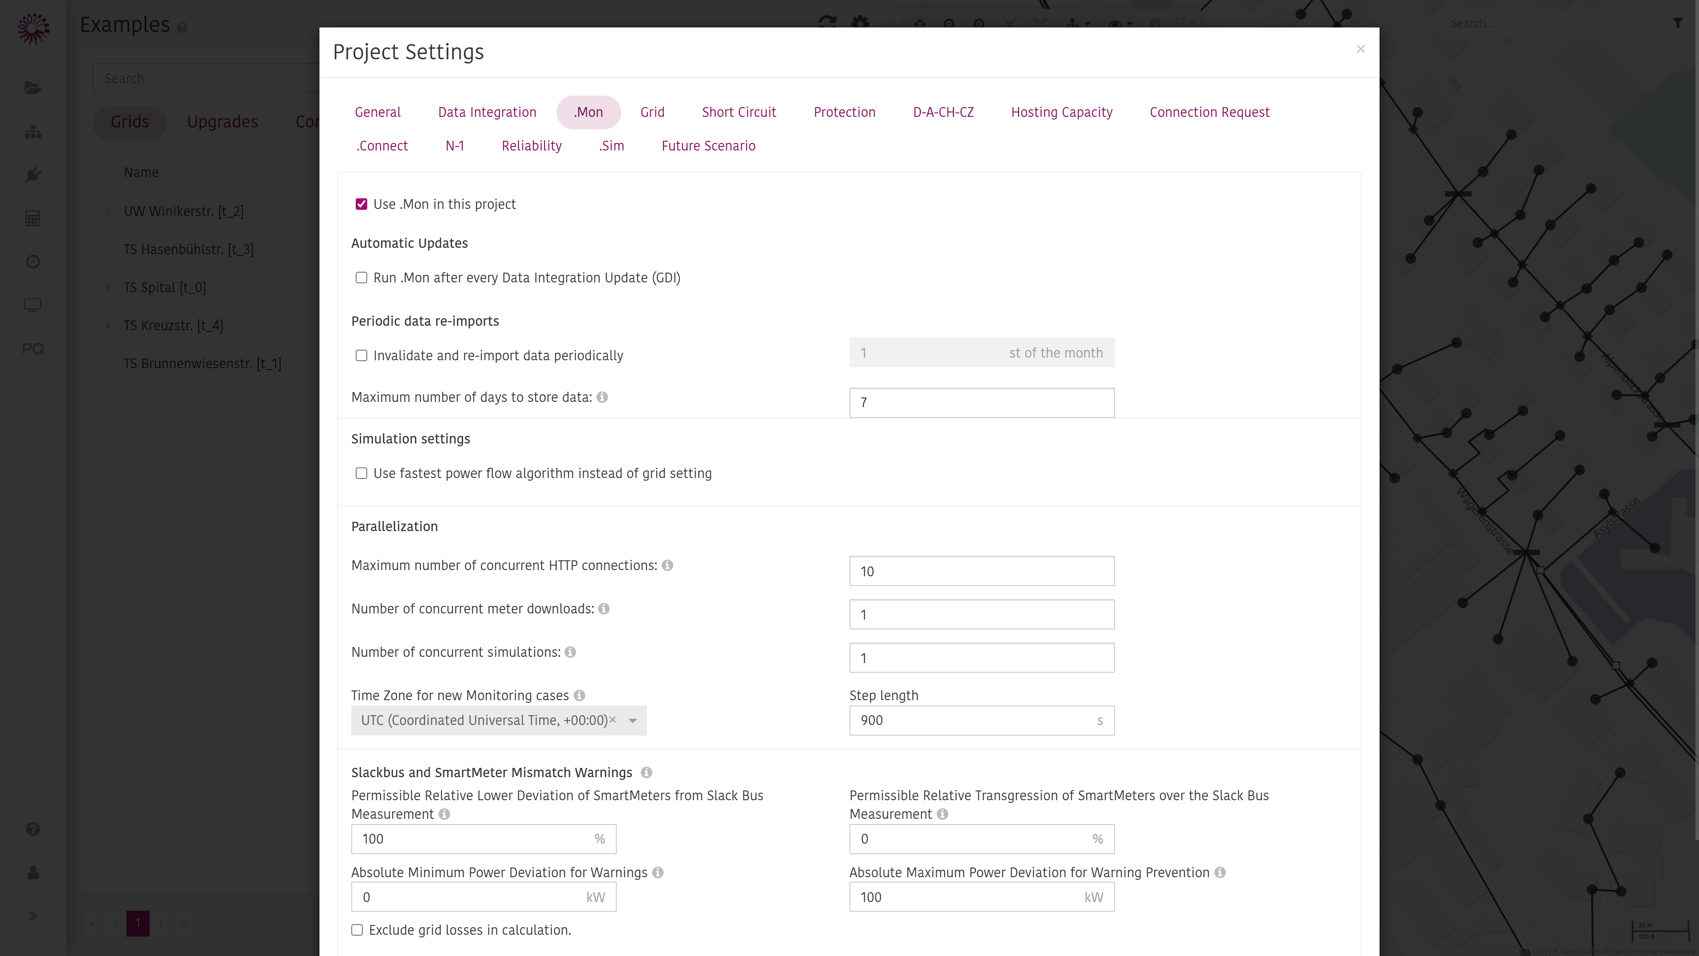Select the Reliability tab

click(x=531, y=146)
